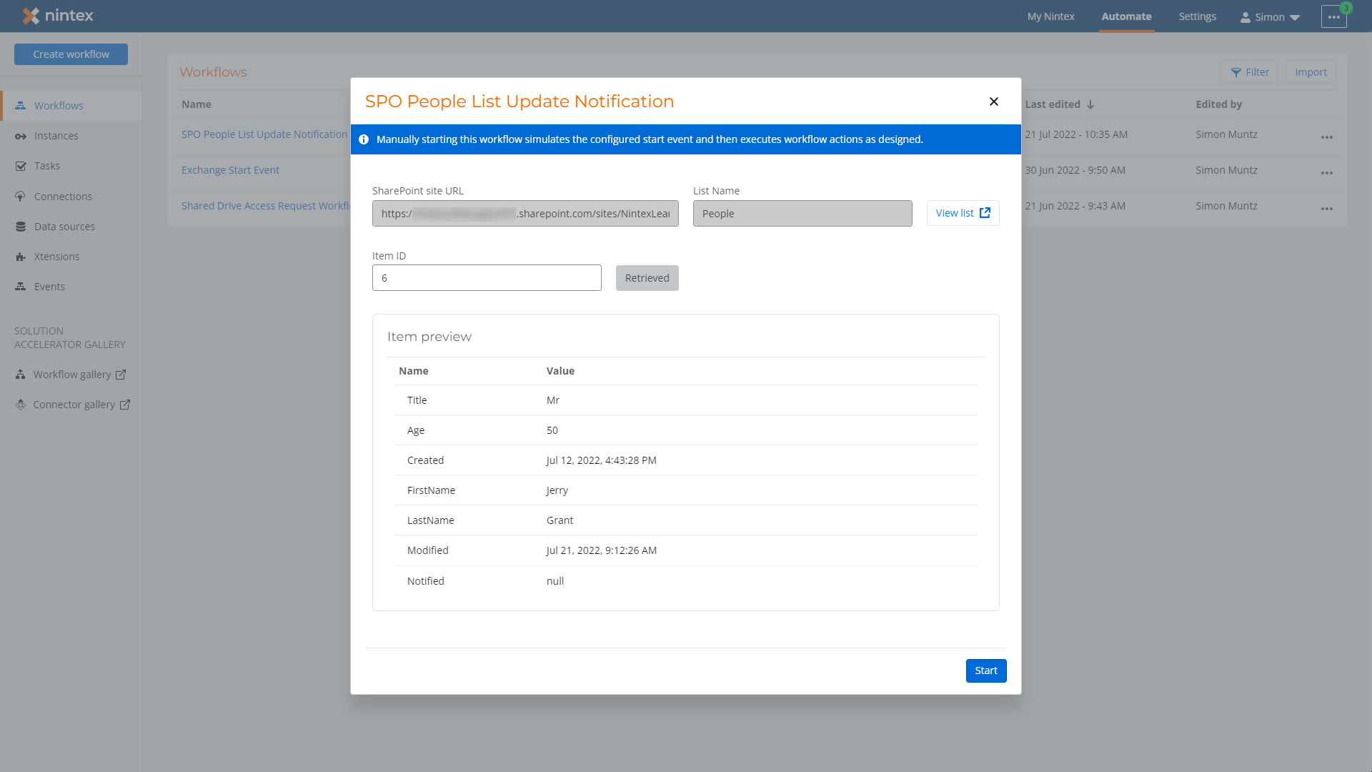Click the List Name field showing People
The height and width of the screenshot is (772, 1372).
click(802, 214)
